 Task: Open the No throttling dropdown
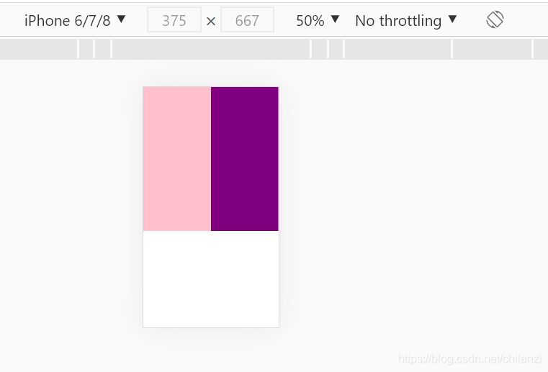pos(405,20)
